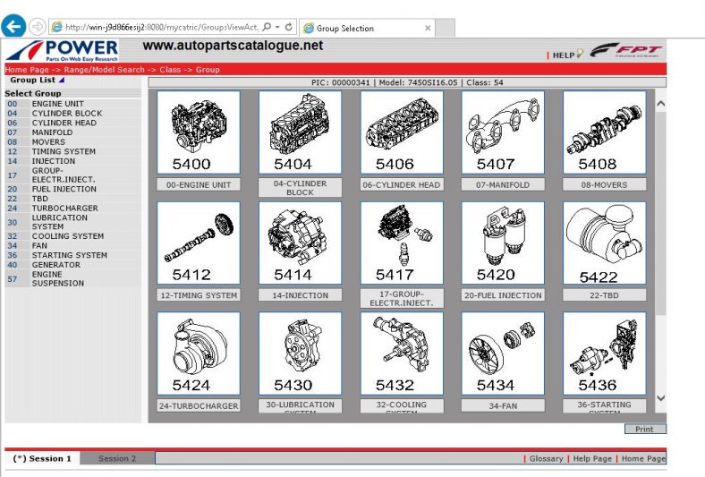Click the Print button

pos(644,429)
